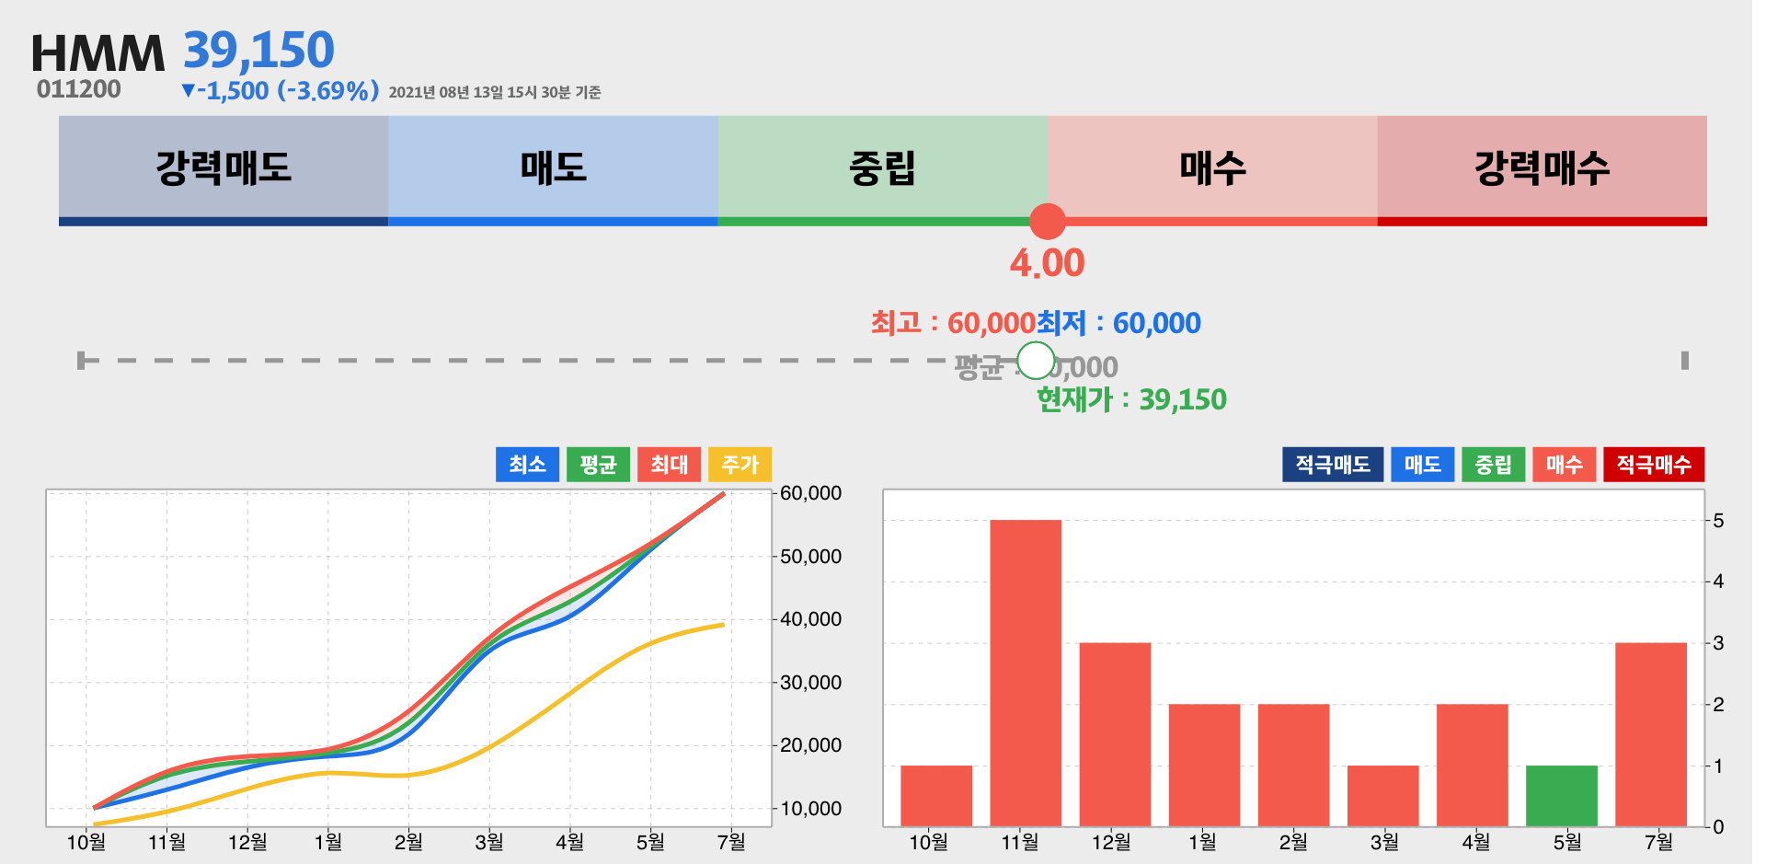Toggle the 적극매수 legend on bar chart
1766x864 pixels.
point(1654,465)
